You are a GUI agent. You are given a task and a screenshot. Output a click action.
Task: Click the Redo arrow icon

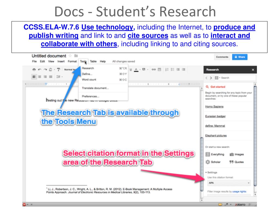[x=46, y=69]
